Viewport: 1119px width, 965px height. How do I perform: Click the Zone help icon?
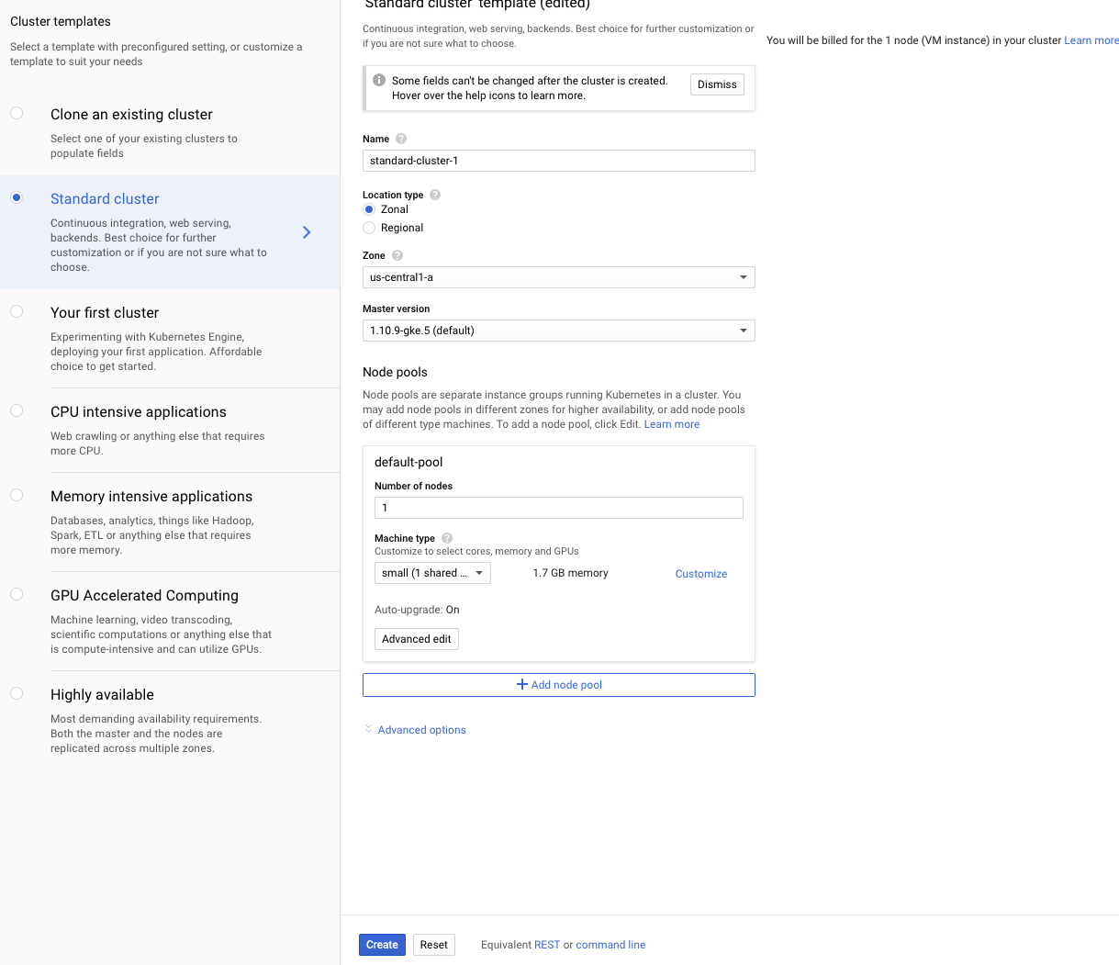click(397, 255)
